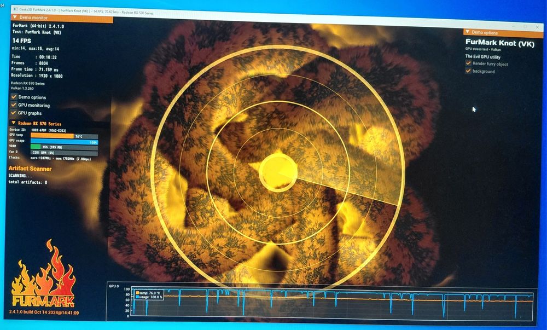
Task: Click the Frames count 8804
Action: point(43,63)
